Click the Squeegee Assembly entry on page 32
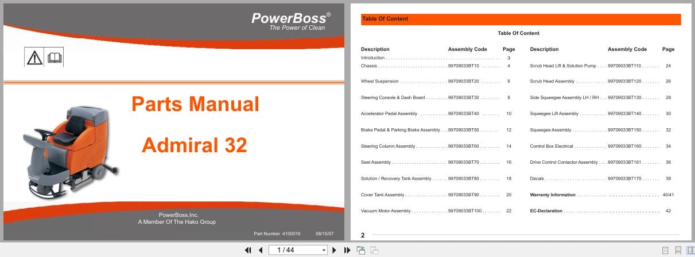This screenshot has width=695, height=257. [x=551, y=131]
